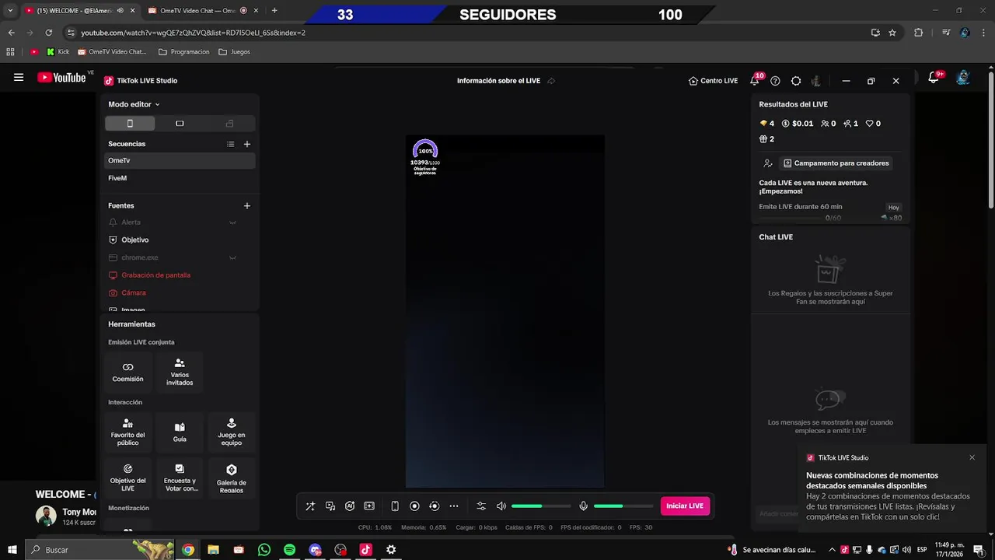The height and width of the screenshot is (560, 995).
Task: Click the Campamento para creadores button
Action: (x=836, y=163)
